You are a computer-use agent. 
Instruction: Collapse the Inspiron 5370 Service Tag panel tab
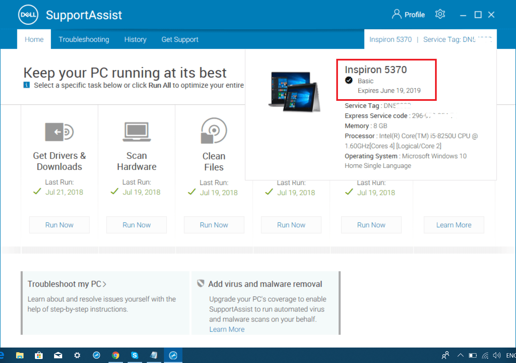(x=430, y=39)
